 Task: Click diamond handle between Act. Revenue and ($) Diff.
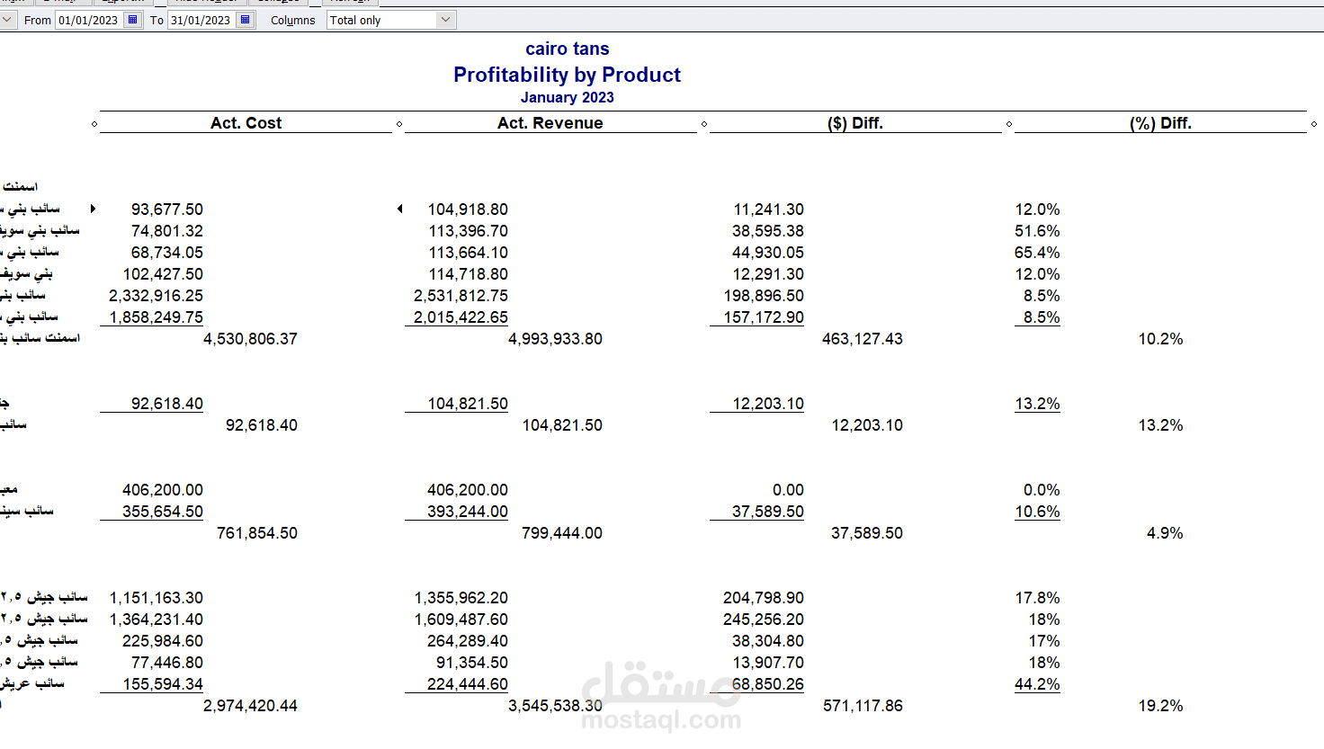pos(704,124)
